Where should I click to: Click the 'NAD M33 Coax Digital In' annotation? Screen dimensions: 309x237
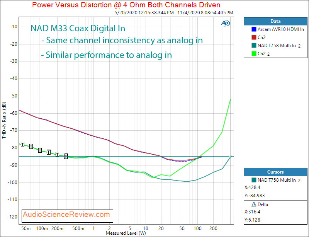point(78,28)
